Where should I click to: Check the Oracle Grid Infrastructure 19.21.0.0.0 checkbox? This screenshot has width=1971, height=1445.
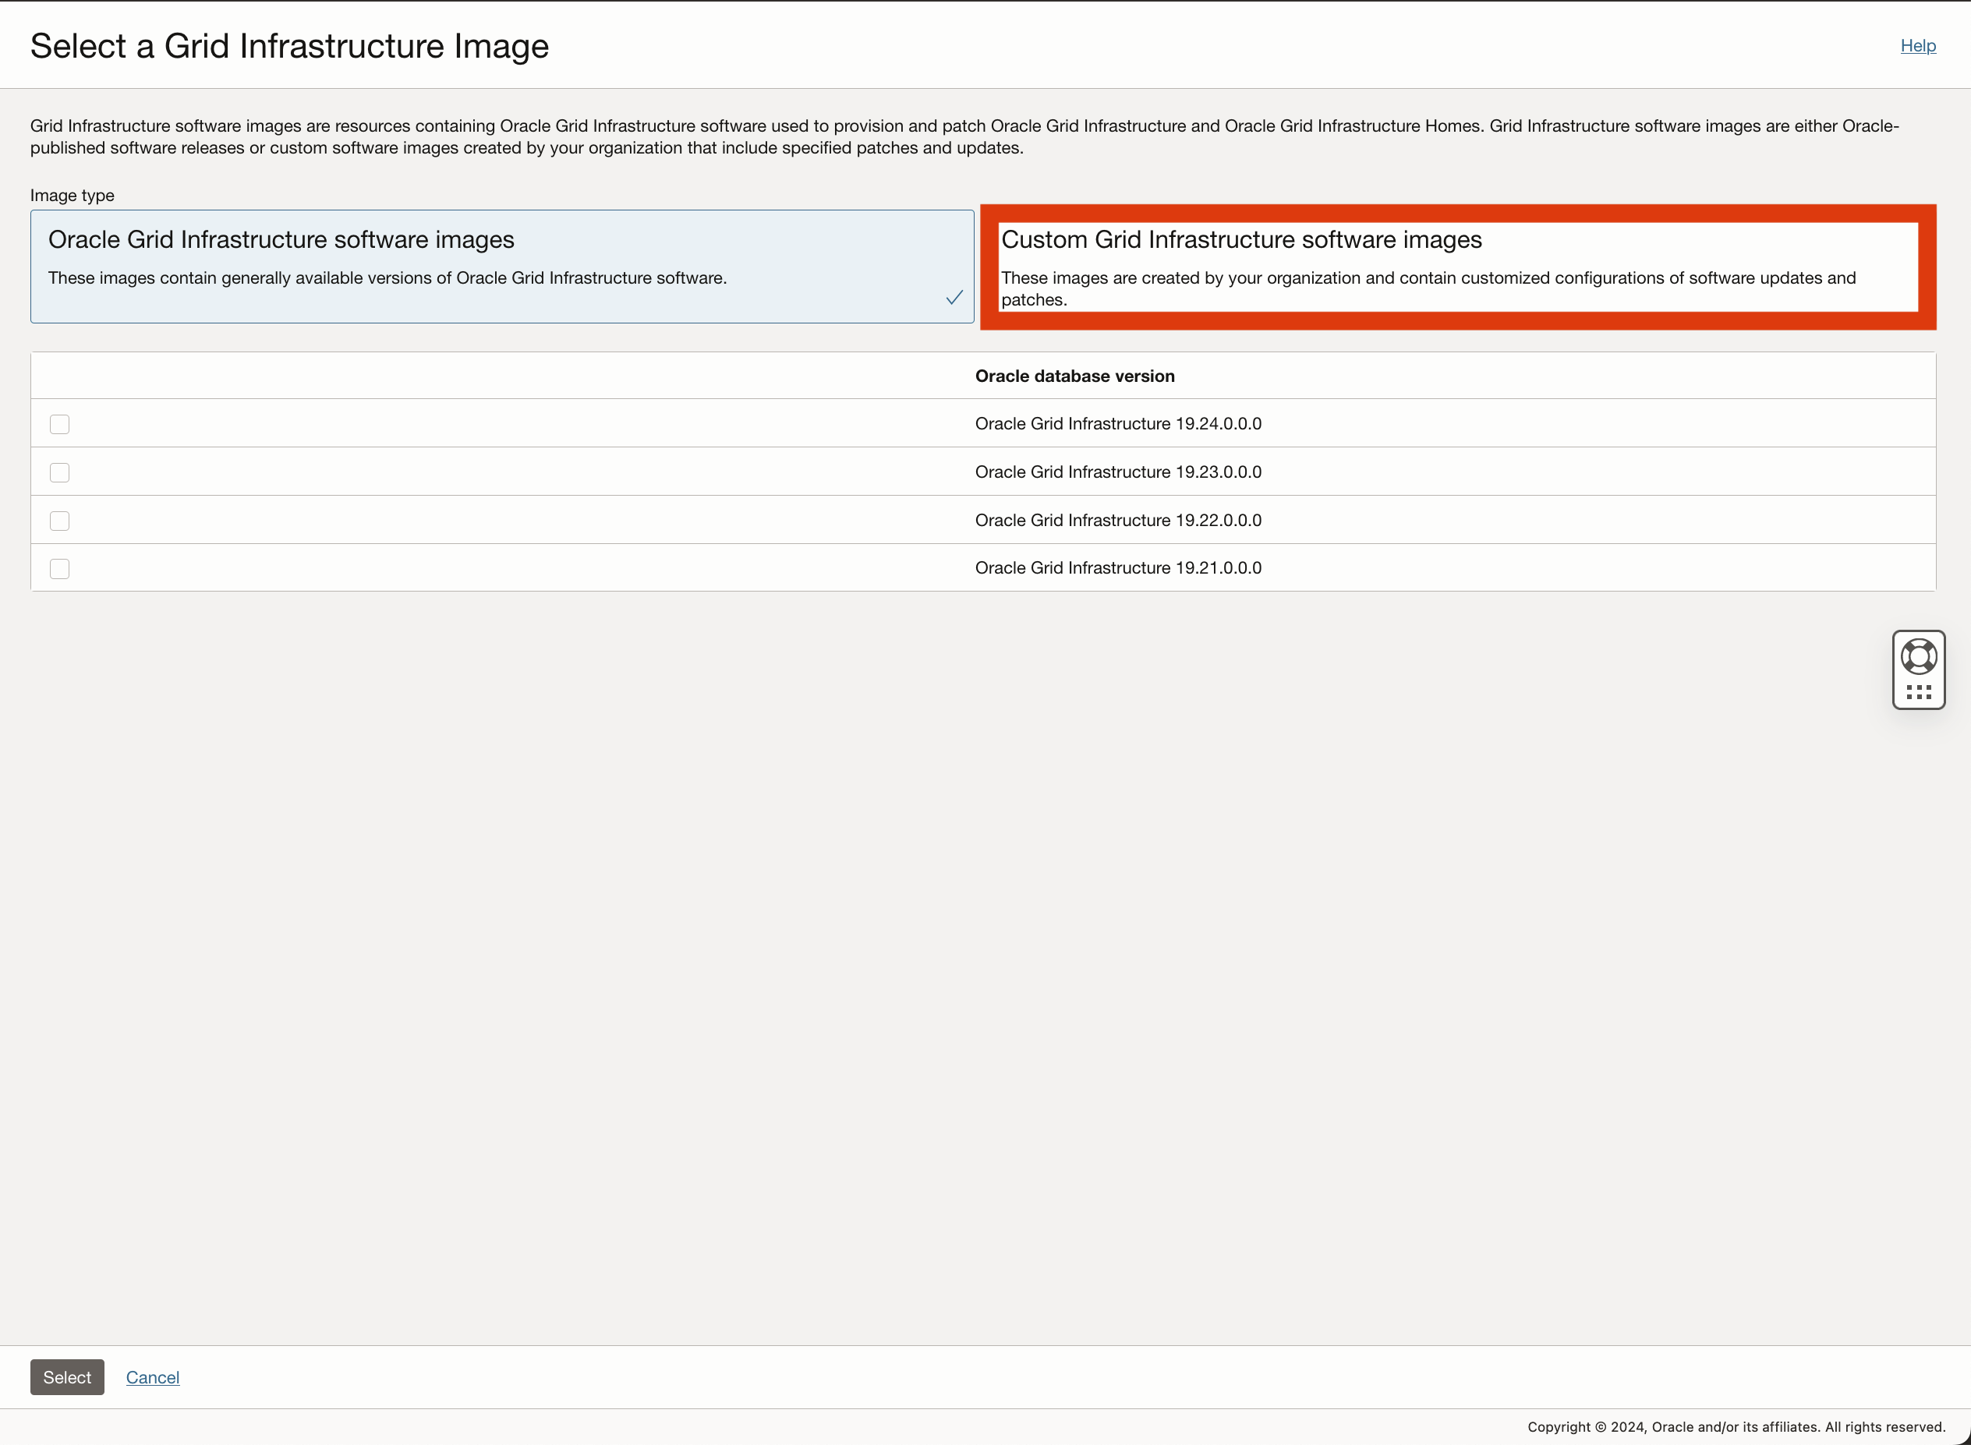tap(58, 567)
